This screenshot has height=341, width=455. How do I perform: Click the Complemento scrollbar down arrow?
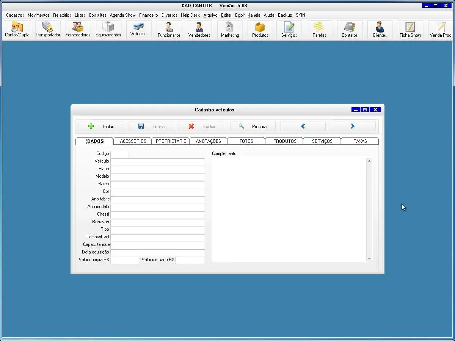(x=369, y=259)
